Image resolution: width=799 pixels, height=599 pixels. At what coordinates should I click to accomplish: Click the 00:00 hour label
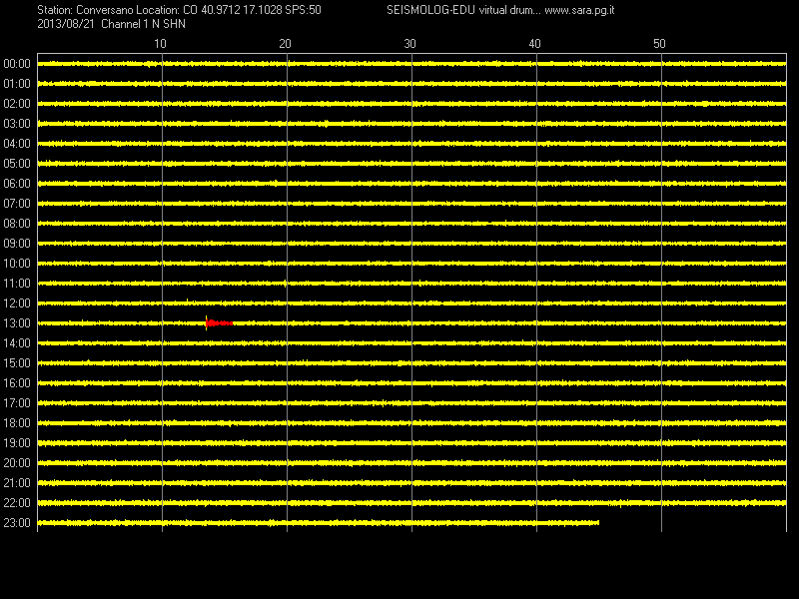(17, 64)
